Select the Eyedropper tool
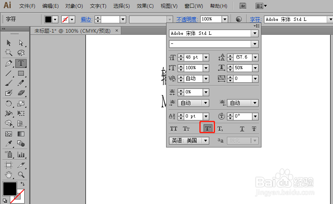Image resolution: width=333 pixels, height=204 pixels. [9, 144]
